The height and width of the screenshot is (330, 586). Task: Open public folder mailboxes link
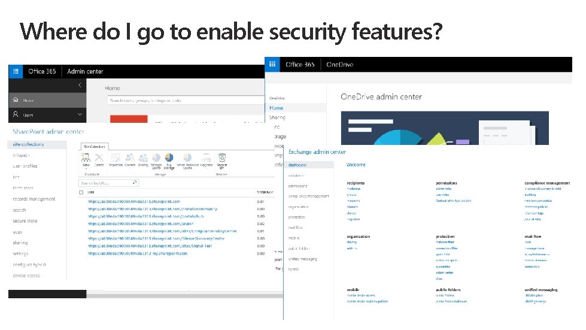click(x=451, y=301)
